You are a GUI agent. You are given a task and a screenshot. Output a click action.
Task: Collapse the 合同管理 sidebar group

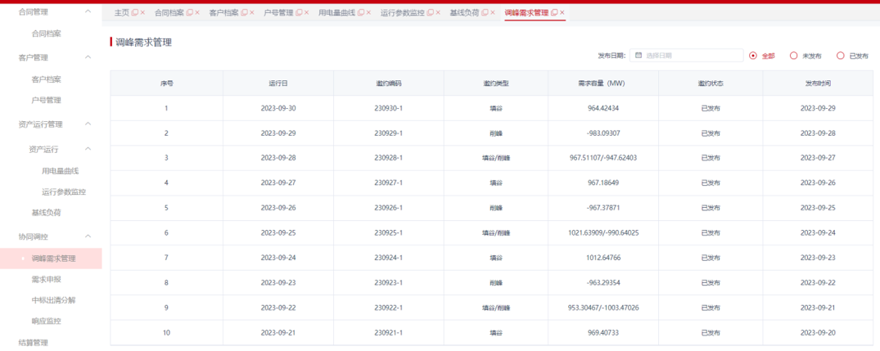88,11
